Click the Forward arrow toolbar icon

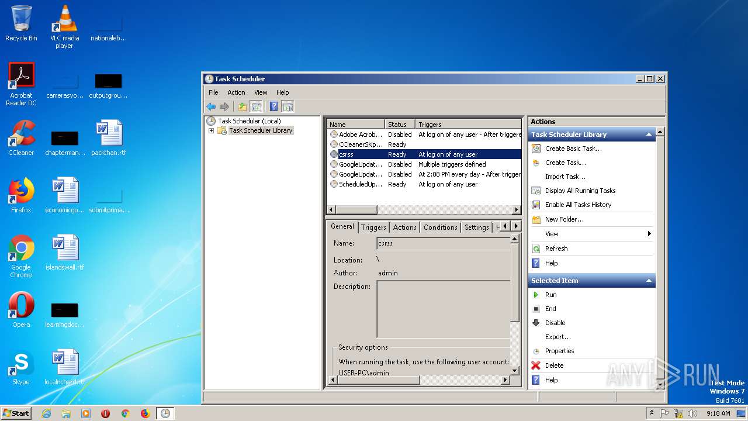point(224,106)
